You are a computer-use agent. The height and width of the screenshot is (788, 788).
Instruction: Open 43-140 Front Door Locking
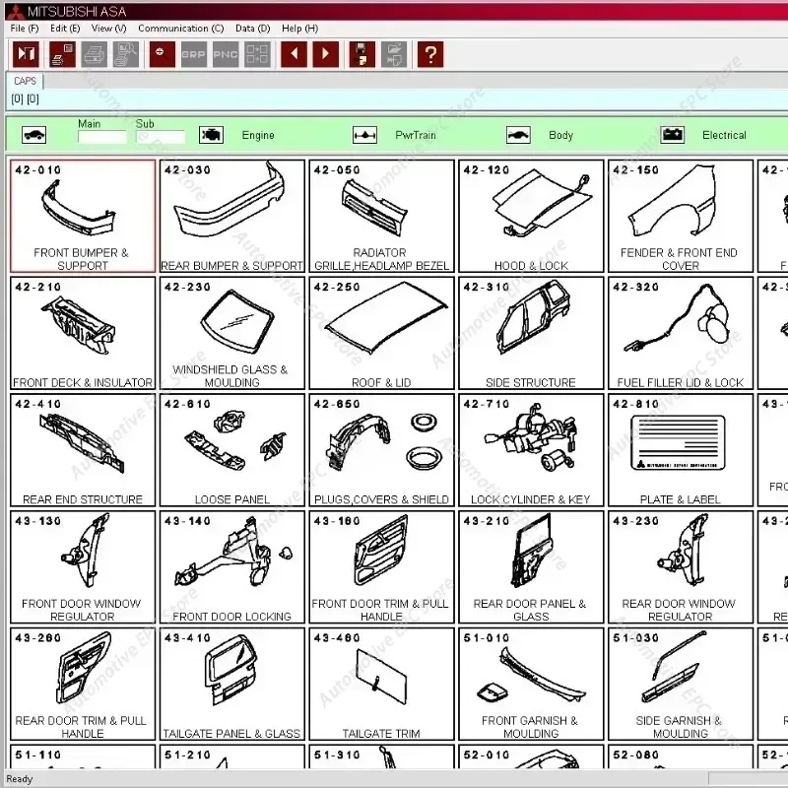pos(232,567)
